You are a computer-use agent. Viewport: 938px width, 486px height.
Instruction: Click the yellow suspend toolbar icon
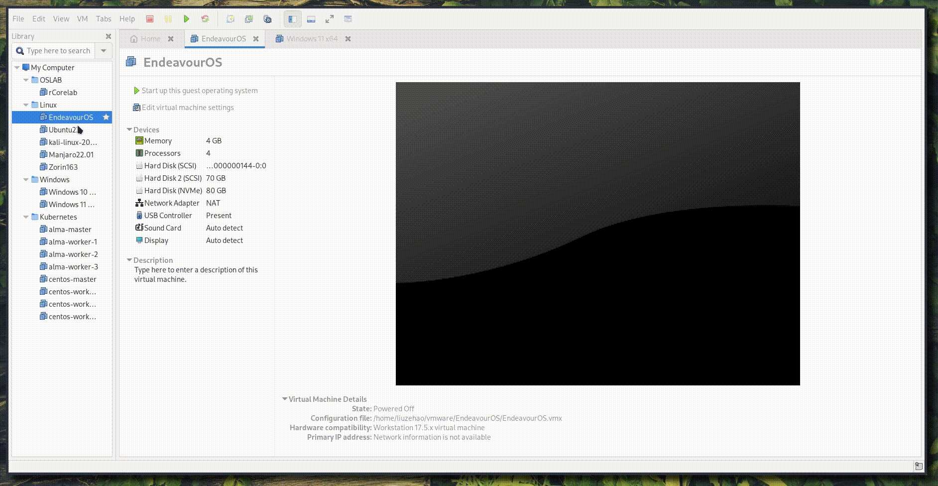tap(168, 19)
